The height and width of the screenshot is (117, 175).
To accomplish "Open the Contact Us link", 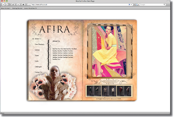I will pyautogui.click(x=38, y=72).
